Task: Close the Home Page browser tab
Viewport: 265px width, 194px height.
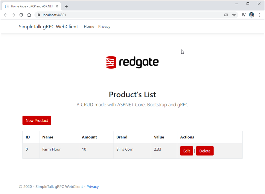Action: click(x=57, y=6)
